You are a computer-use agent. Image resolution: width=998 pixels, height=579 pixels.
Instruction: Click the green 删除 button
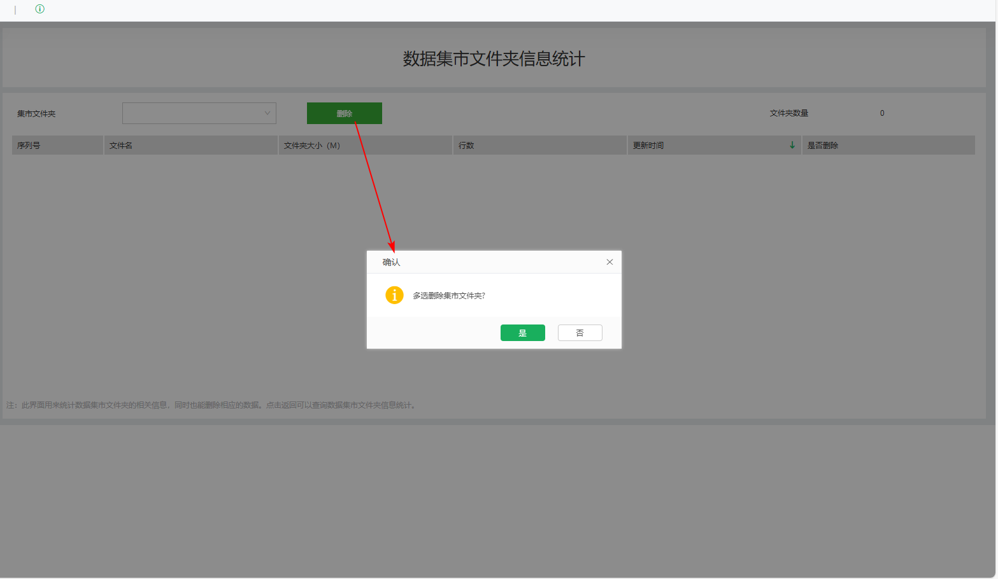click(x=345, y=113)
